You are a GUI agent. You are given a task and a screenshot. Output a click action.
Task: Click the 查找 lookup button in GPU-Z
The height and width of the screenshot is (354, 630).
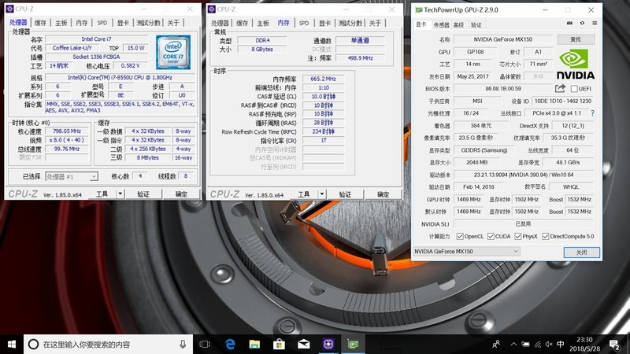[575, 39]
